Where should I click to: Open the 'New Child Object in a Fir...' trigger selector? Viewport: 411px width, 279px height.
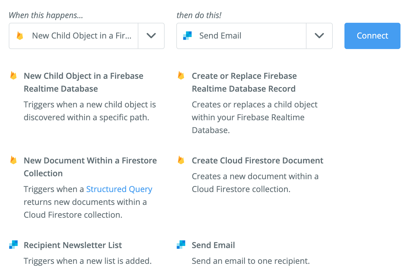tap(87, 36)
